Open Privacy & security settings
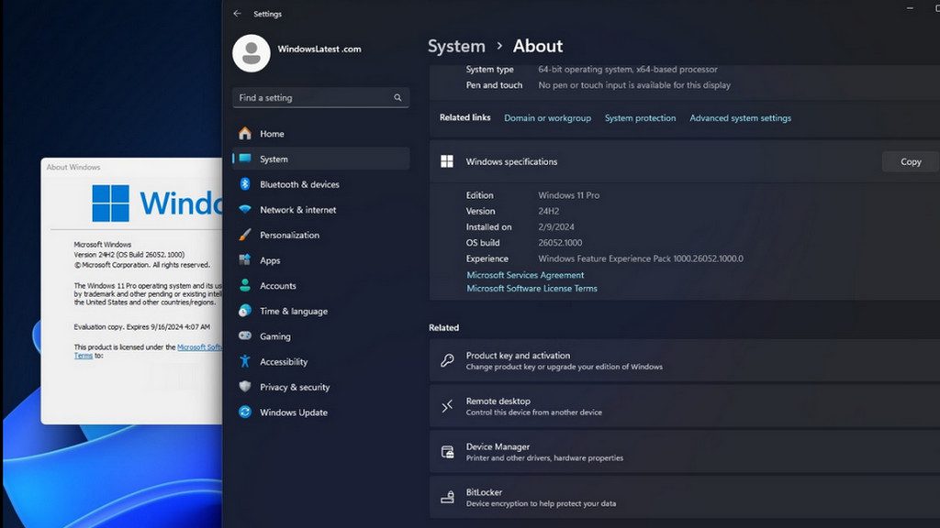940x528 pixels. [320, 387]
